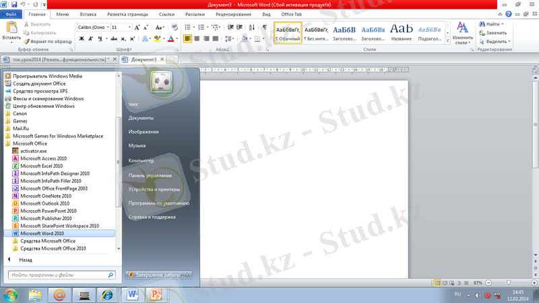The image size is (539, 303).
Task: Open Internet Explorer from the taskbar
Action: pos(106,294)
